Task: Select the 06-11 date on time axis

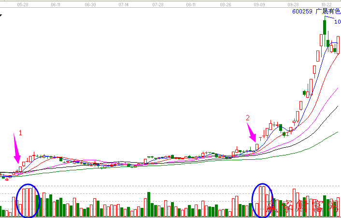Action: pos(56,4)
